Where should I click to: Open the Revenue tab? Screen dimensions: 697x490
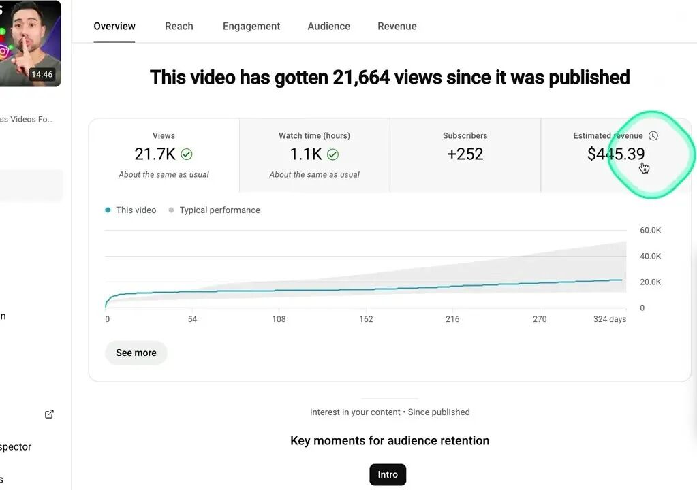pos(397,26)
